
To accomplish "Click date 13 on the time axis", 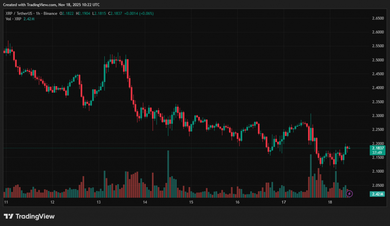I will pos(99,202).
